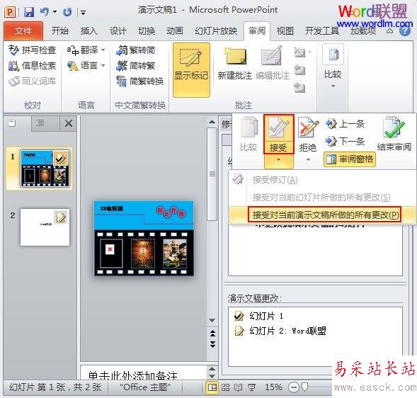Viewport: 417px width, 398px height.
Task: Open PowerPoint help question mark icon
Action: click(405, 31)
